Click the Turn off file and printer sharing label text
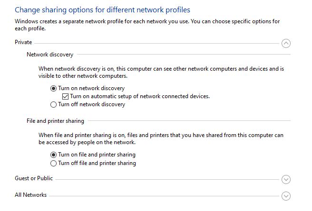The height and width of the screenshot is (211, 312). click(x=97, y=163)
